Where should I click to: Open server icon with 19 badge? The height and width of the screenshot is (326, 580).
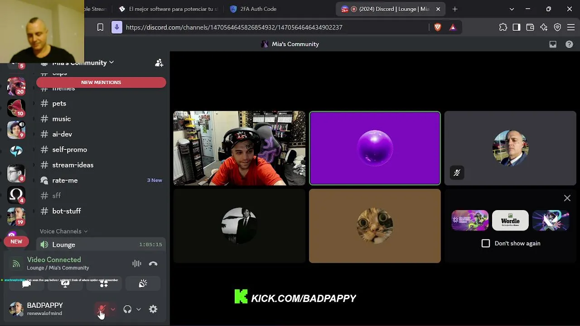tap(16, 216)
